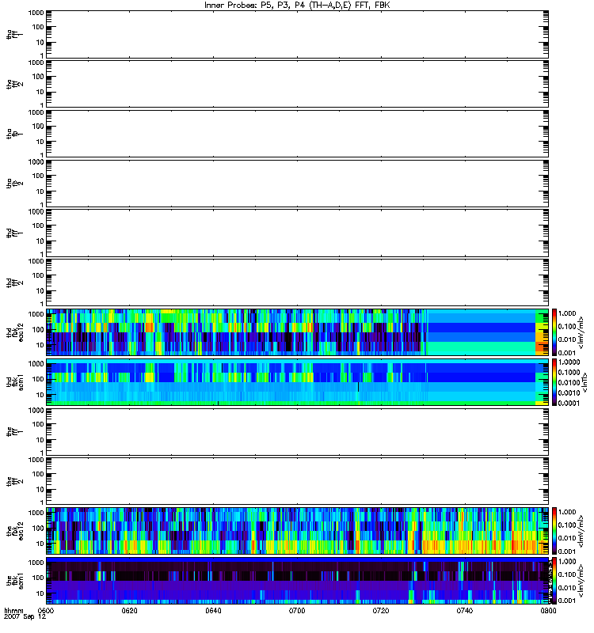The width and height of the screenshot is (594, 633).
Task: Select the 0720 time axis label
Action: pos(381,610)
